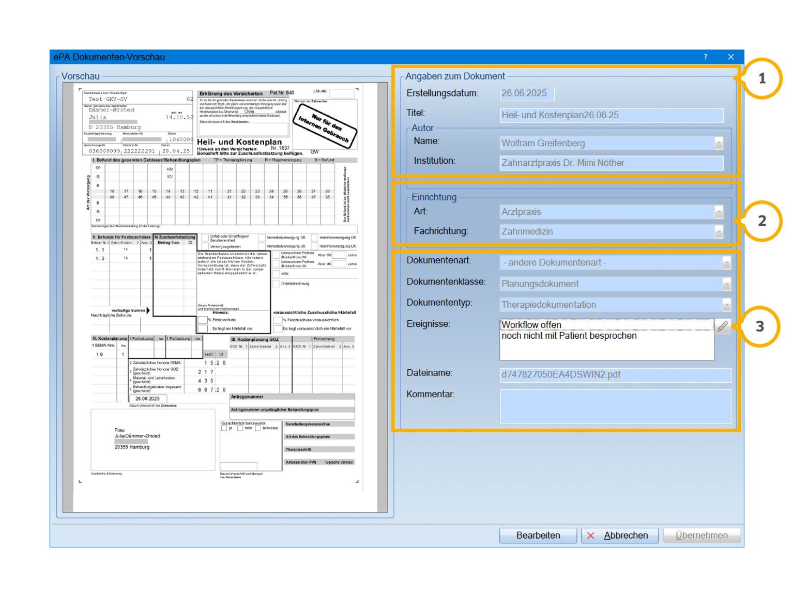Click the 'Unfall oder Unfallfolgen' checkbox in preview
The height and width of the screenshot is (597, 794).
[x=205, y=238]
